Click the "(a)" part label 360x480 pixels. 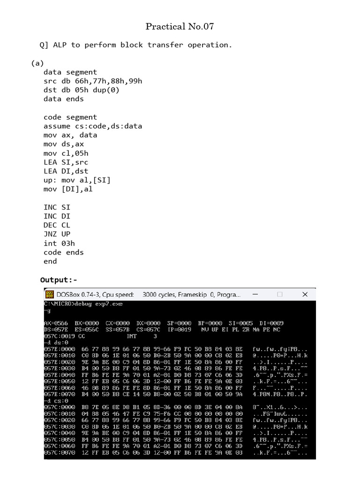[x=37, y=63]
